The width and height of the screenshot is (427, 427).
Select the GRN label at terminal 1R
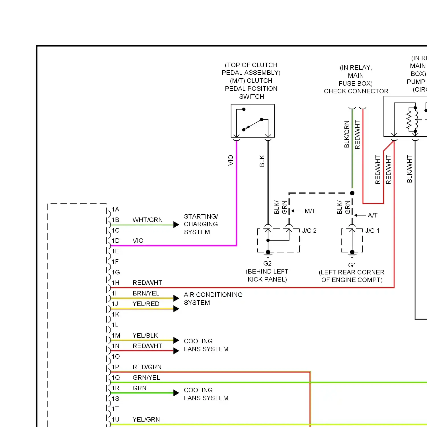click(139, 388)
